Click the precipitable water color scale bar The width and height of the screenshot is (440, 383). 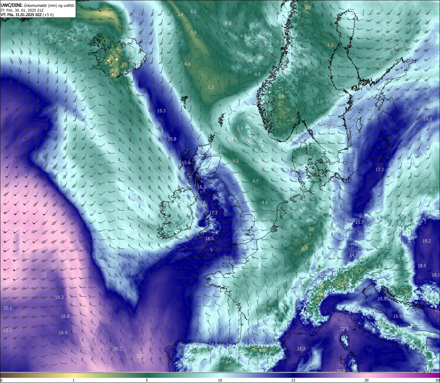(x=220, y=375)
